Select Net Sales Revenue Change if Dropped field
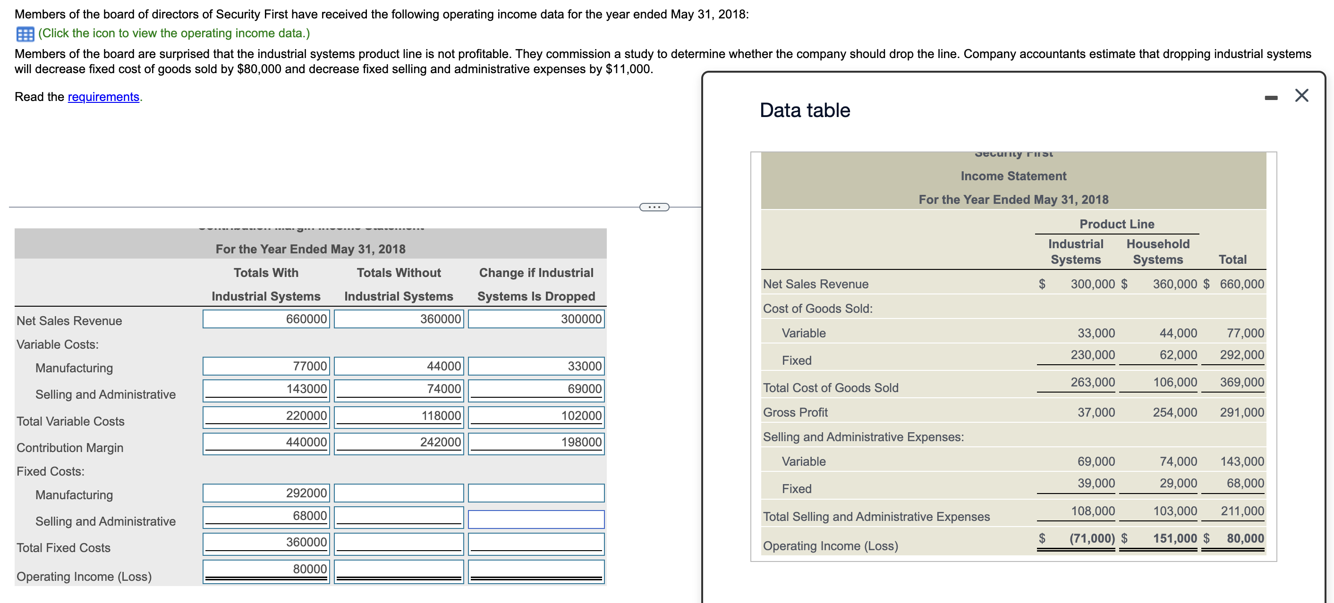This screenshot has height=603, width=1334. [536, 319]
